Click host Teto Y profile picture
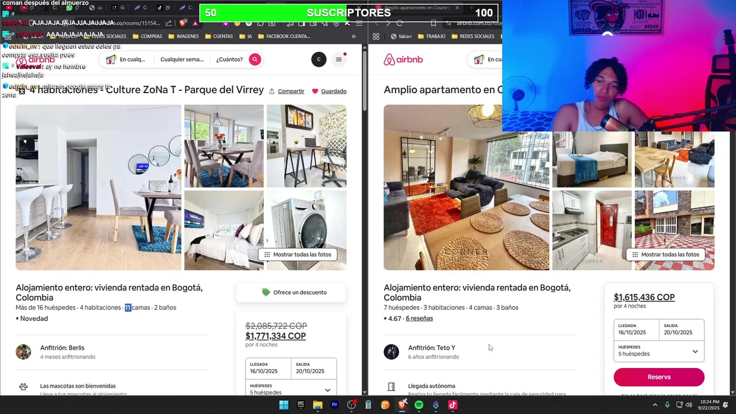This screenshot has height=414, width=736. tap(392, 352)
